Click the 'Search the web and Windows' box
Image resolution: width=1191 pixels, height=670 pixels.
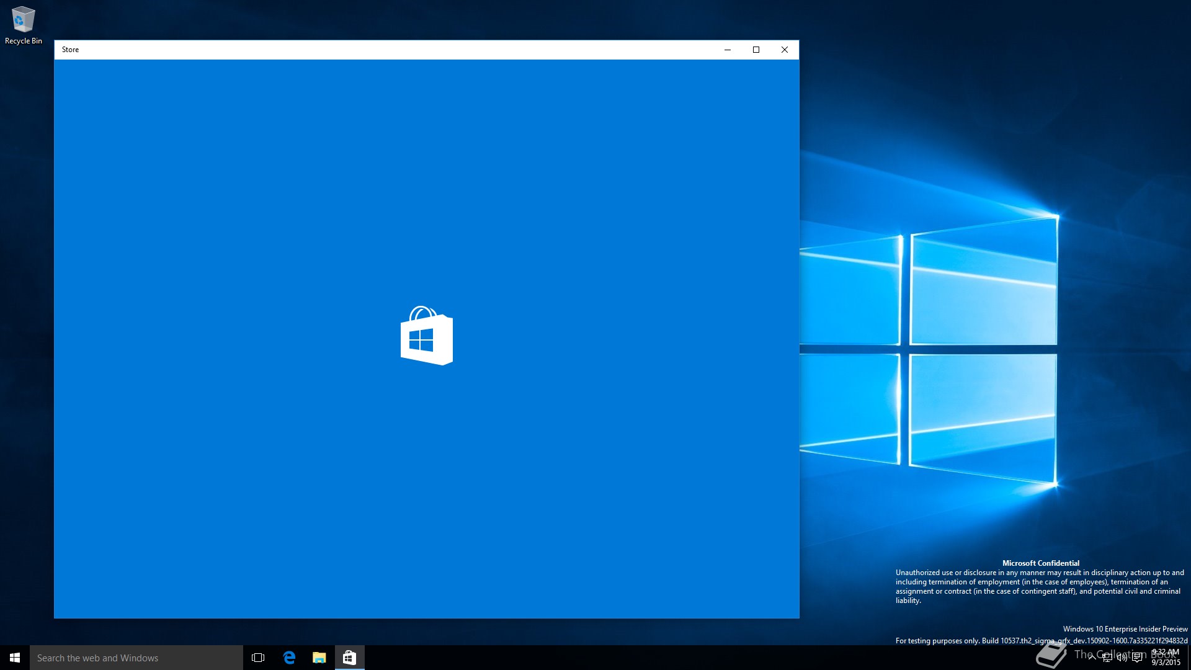pyautogui.click(x=136, y=658)
